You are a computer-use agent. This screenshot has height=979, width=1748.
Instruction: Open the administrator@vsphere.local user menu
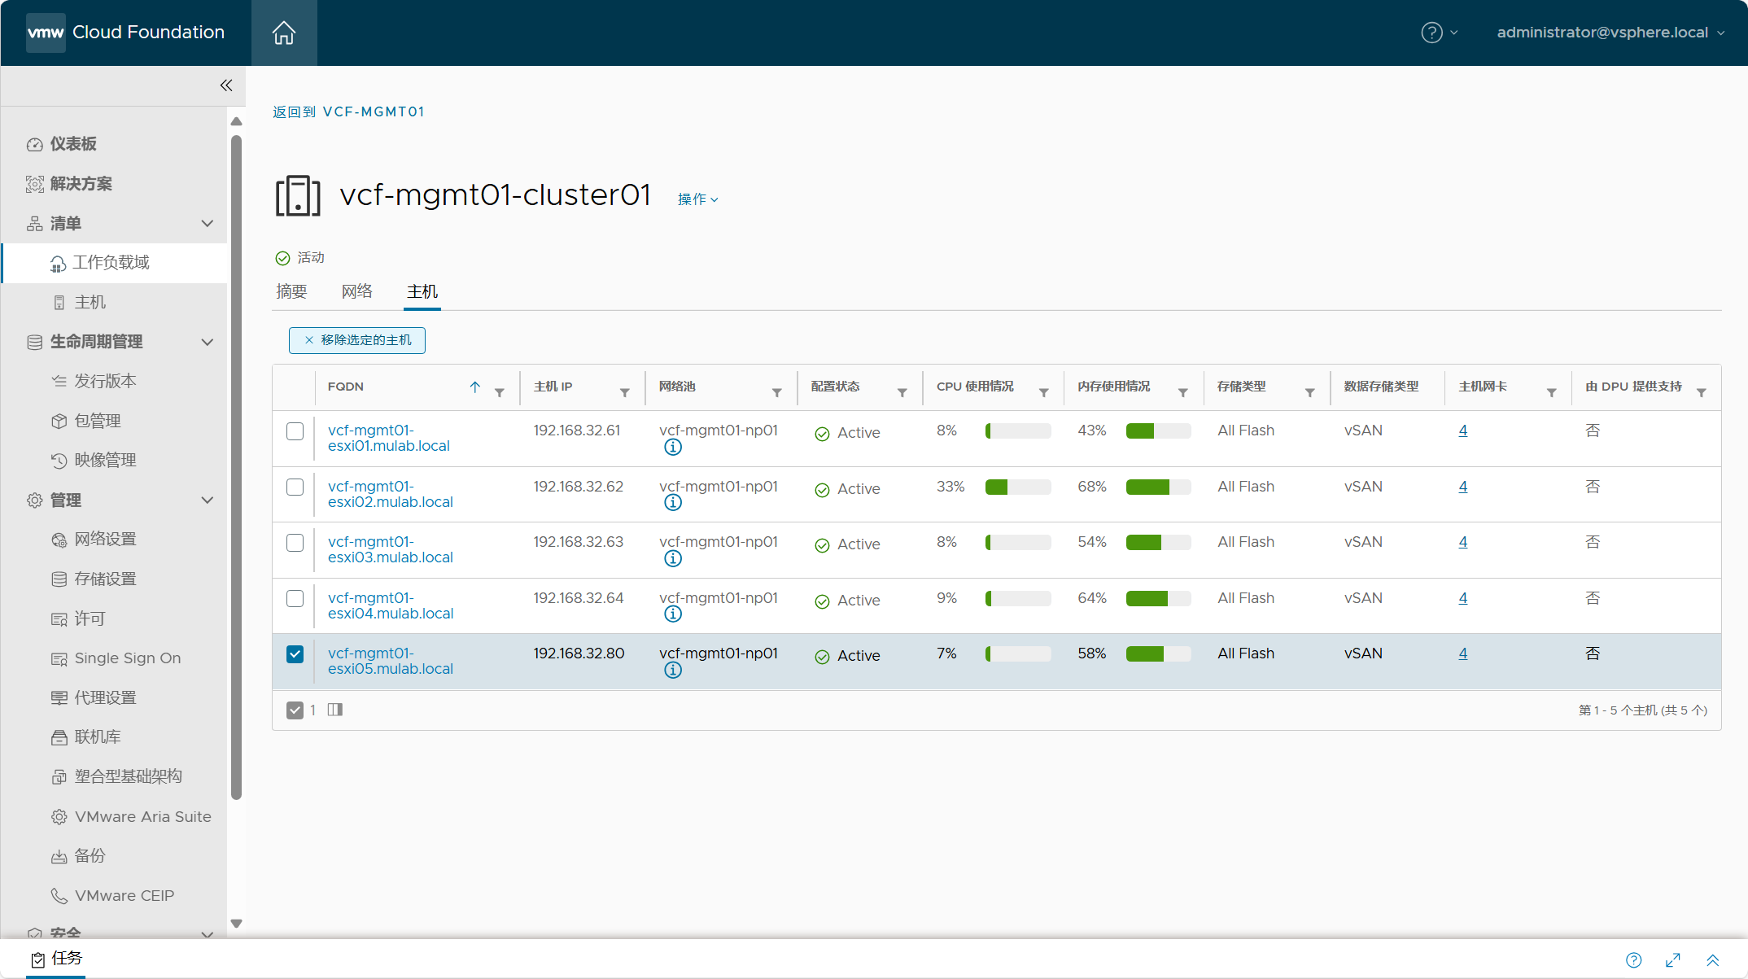click(x=1610, y=33)
